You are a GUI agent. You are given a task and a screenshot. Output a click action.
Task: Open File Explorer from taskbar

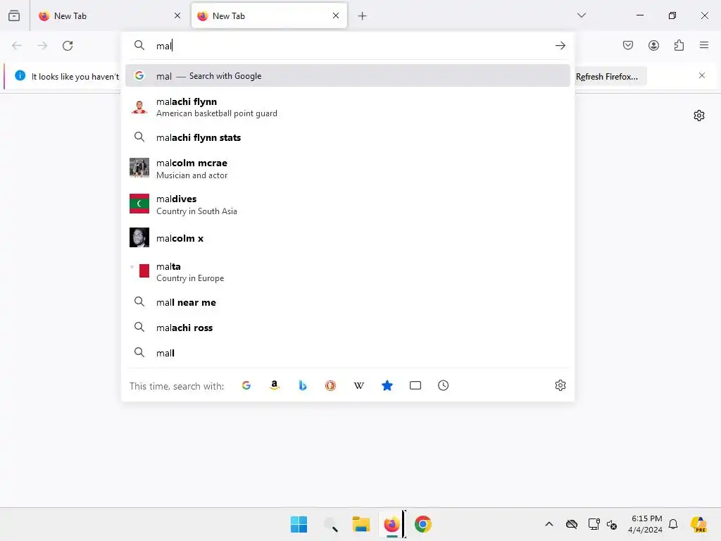(361, 524)
